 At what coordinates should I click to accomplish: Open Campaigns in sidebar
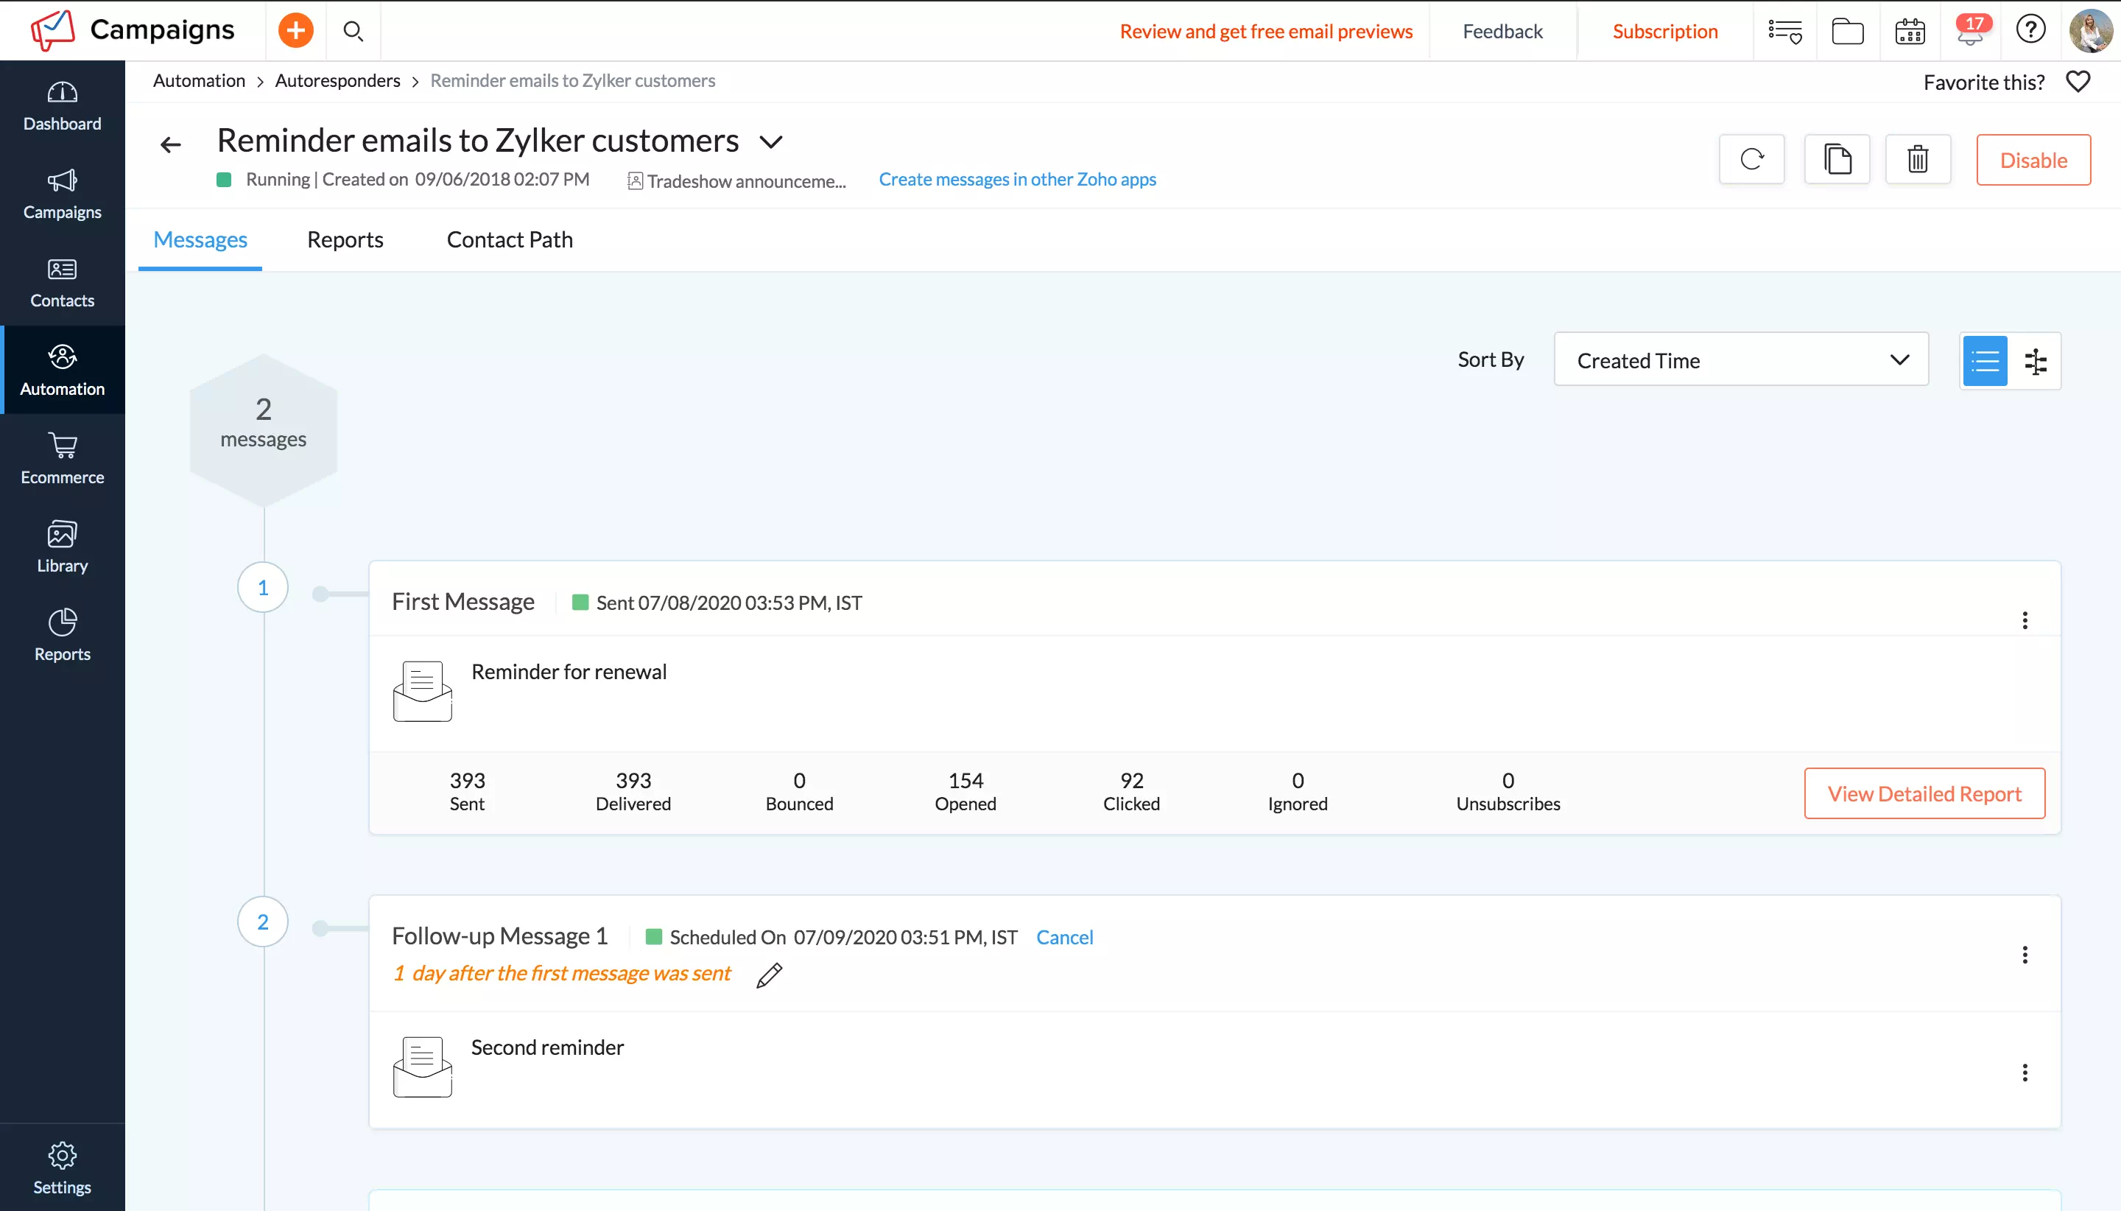pyautogui.click(x=63, y=195)
